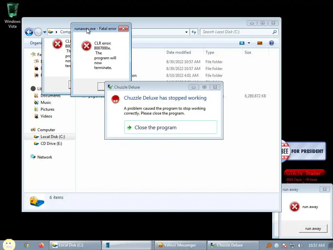Click the Network icon in sidebar
333x250 pixels.
(x=33, y=157)
